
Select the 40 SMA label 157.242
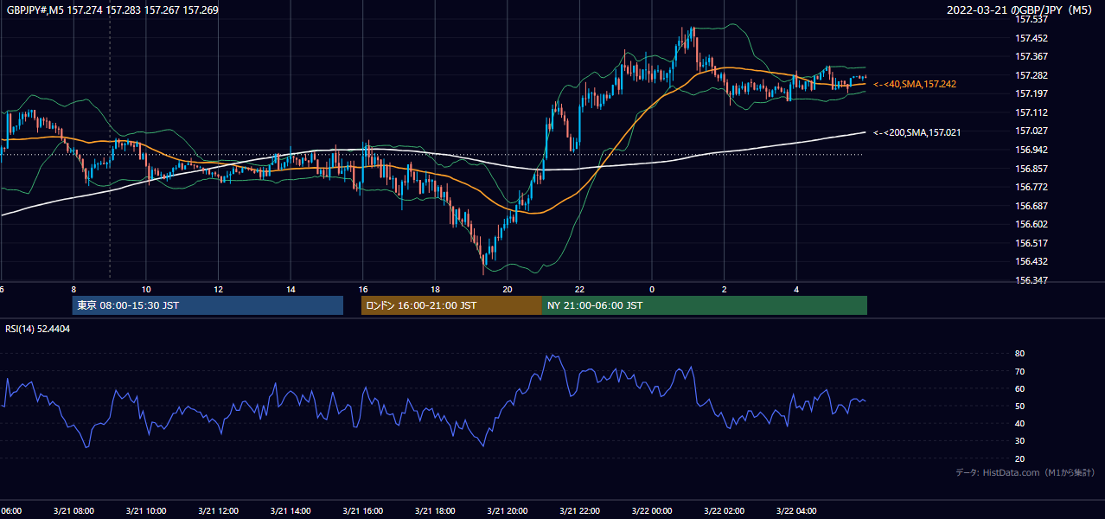point(915,84)
